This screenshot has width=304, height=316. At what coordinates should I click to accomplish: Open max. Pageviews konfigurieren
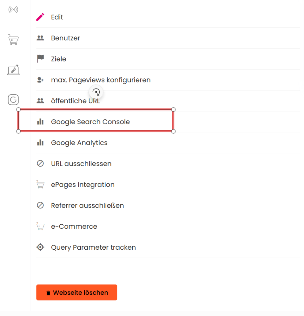[x=101, y=80]
